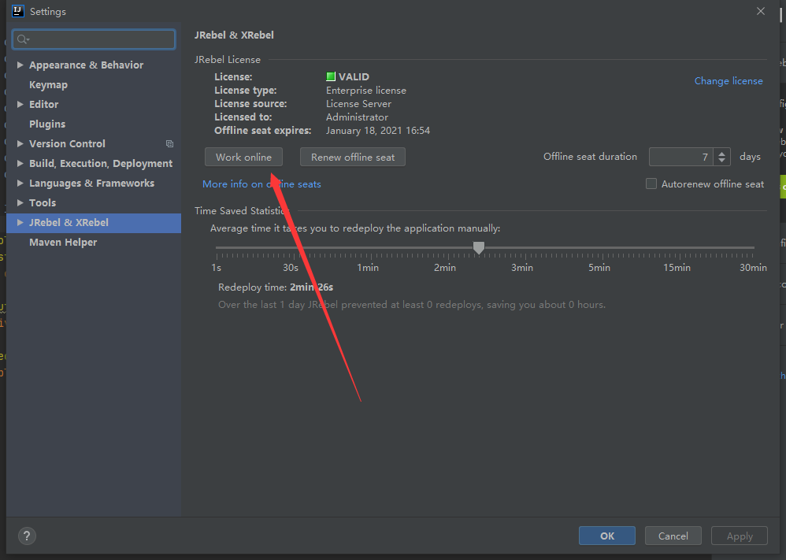Click the green VALID license status indicator
Viewport: 786px width, 560px height.
click(330, 76)
